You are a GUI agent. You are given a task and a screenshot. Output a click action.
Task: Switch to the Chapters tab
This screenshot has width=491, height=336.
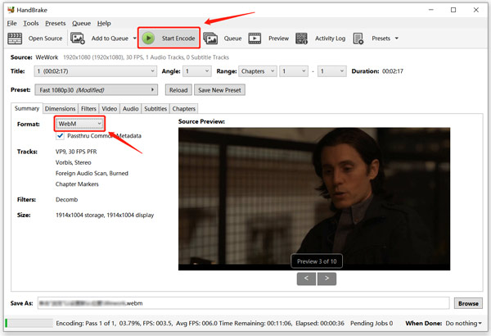[x=184, y=108]
